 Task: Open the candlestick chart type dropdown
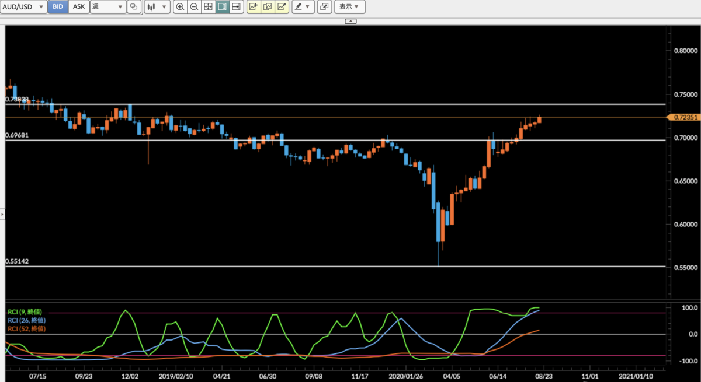click(x=157, y=7)
